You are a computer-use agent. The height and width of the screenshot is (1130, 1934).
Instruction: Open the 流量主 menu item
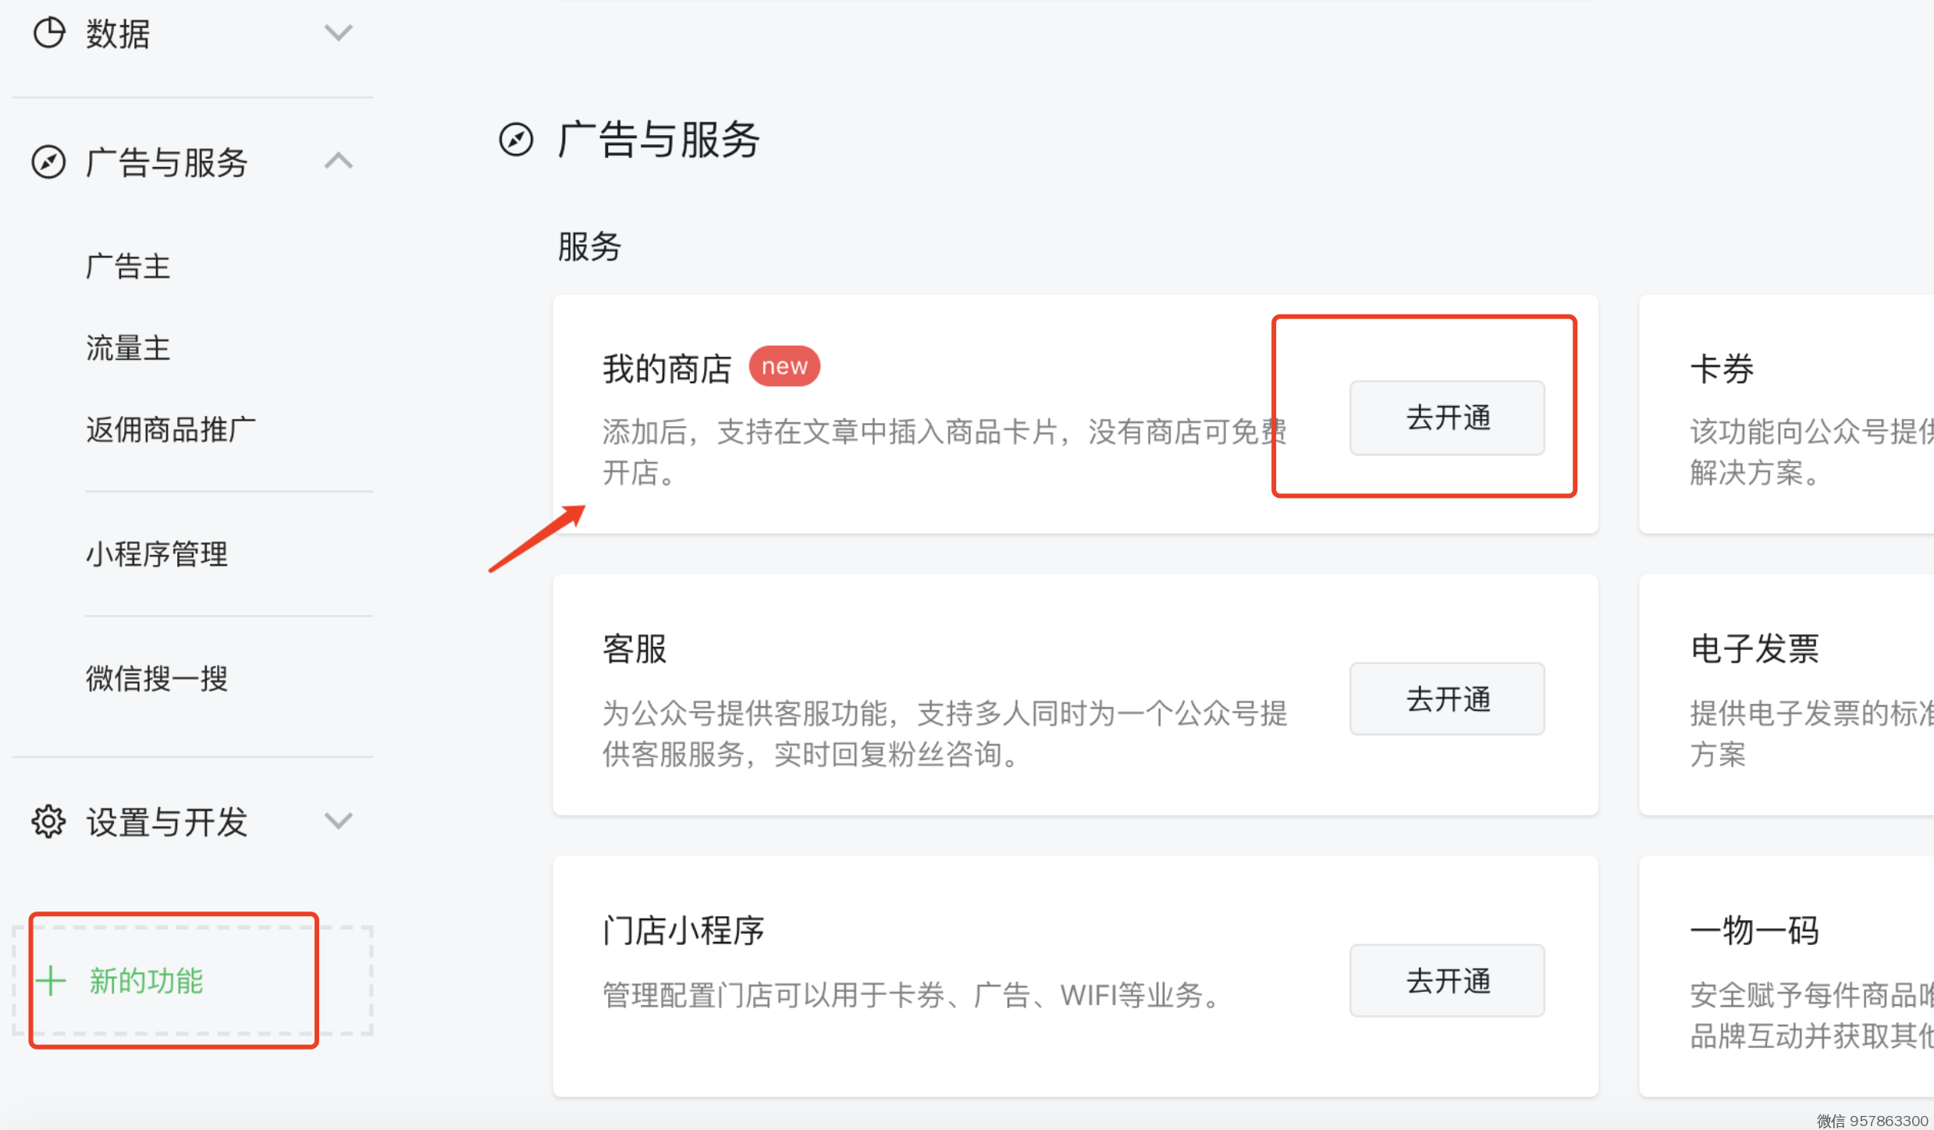[x=128, y=348]
